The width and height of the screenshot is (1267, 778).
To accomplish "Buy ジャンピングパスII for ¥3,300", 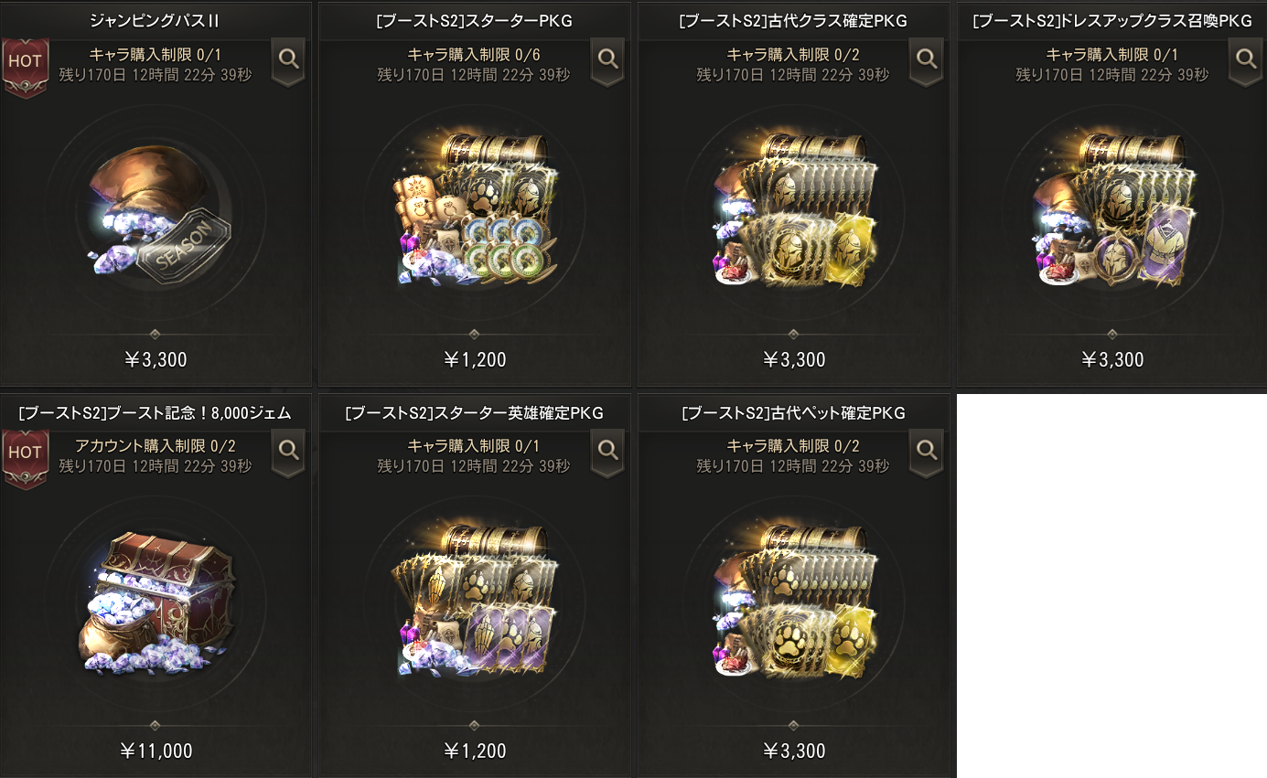I will point(156,359).
